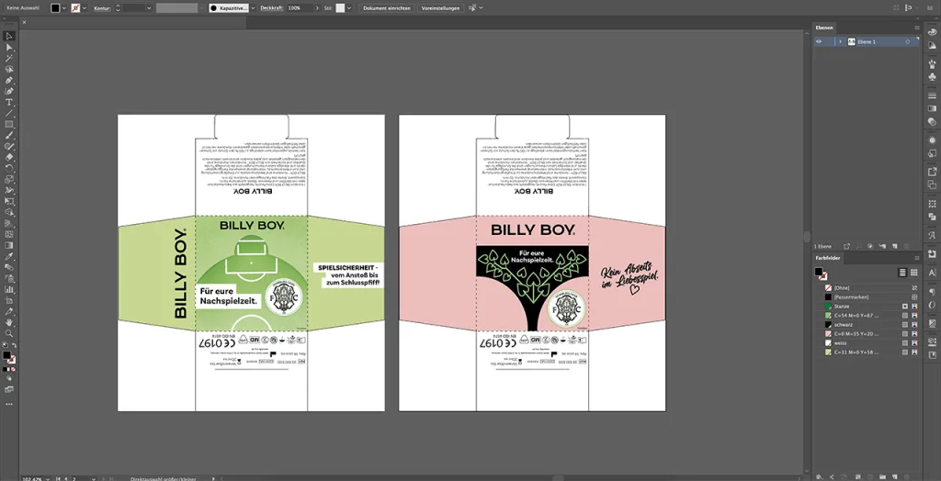Open the Paragraph panel icon in dock
Viewport: 941px width, 481px height.
(x=932, y=292)
